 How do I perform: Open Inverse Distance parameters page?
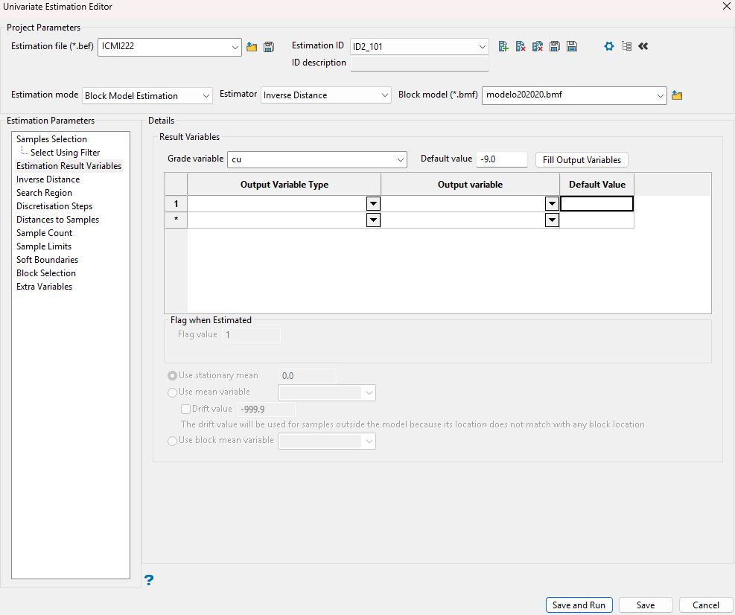(x=48, y=179)
